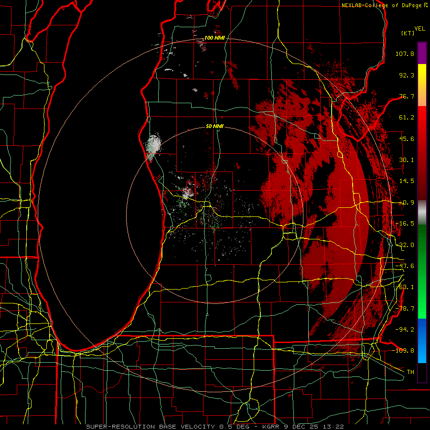
Task: Click the [KT] units label
Action: [408, 33]
